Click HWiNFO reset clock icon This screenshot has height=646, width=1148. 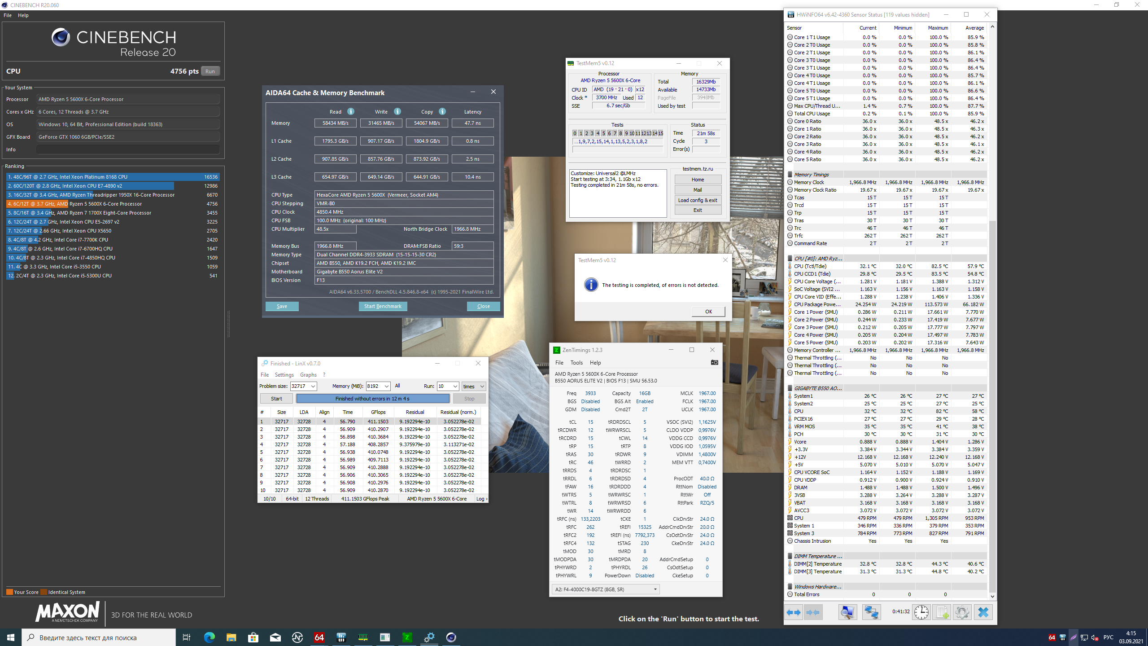pyautogui.click(x=921, y=612)
